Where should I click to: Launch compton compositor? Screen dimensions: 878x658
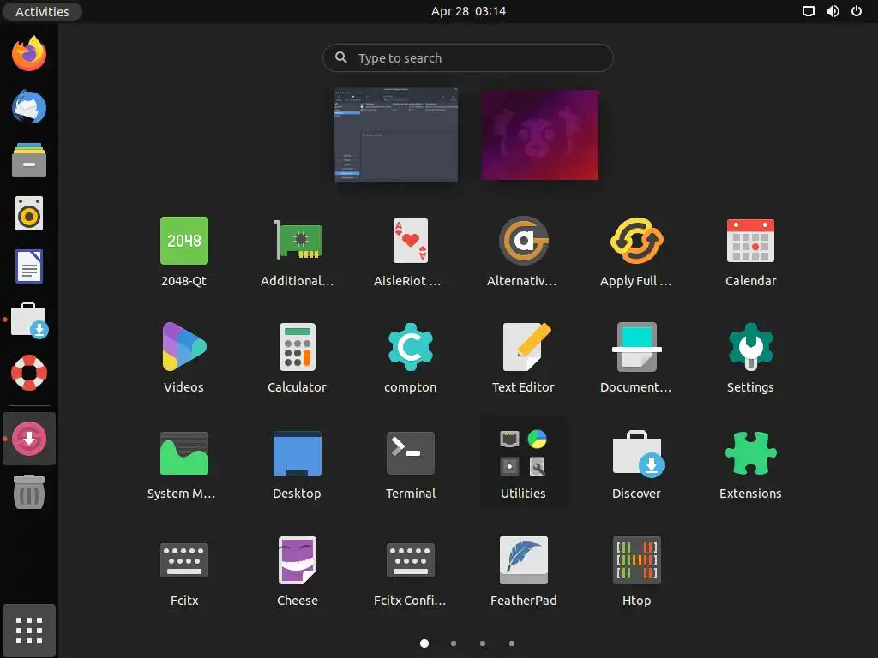pyautogui.click(x=411, y=358)
